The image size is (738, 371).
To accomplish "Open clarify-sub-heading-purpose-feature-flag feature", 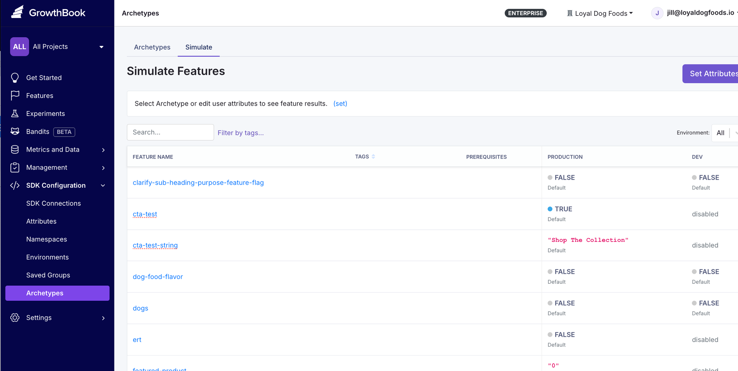I will 198,183.
